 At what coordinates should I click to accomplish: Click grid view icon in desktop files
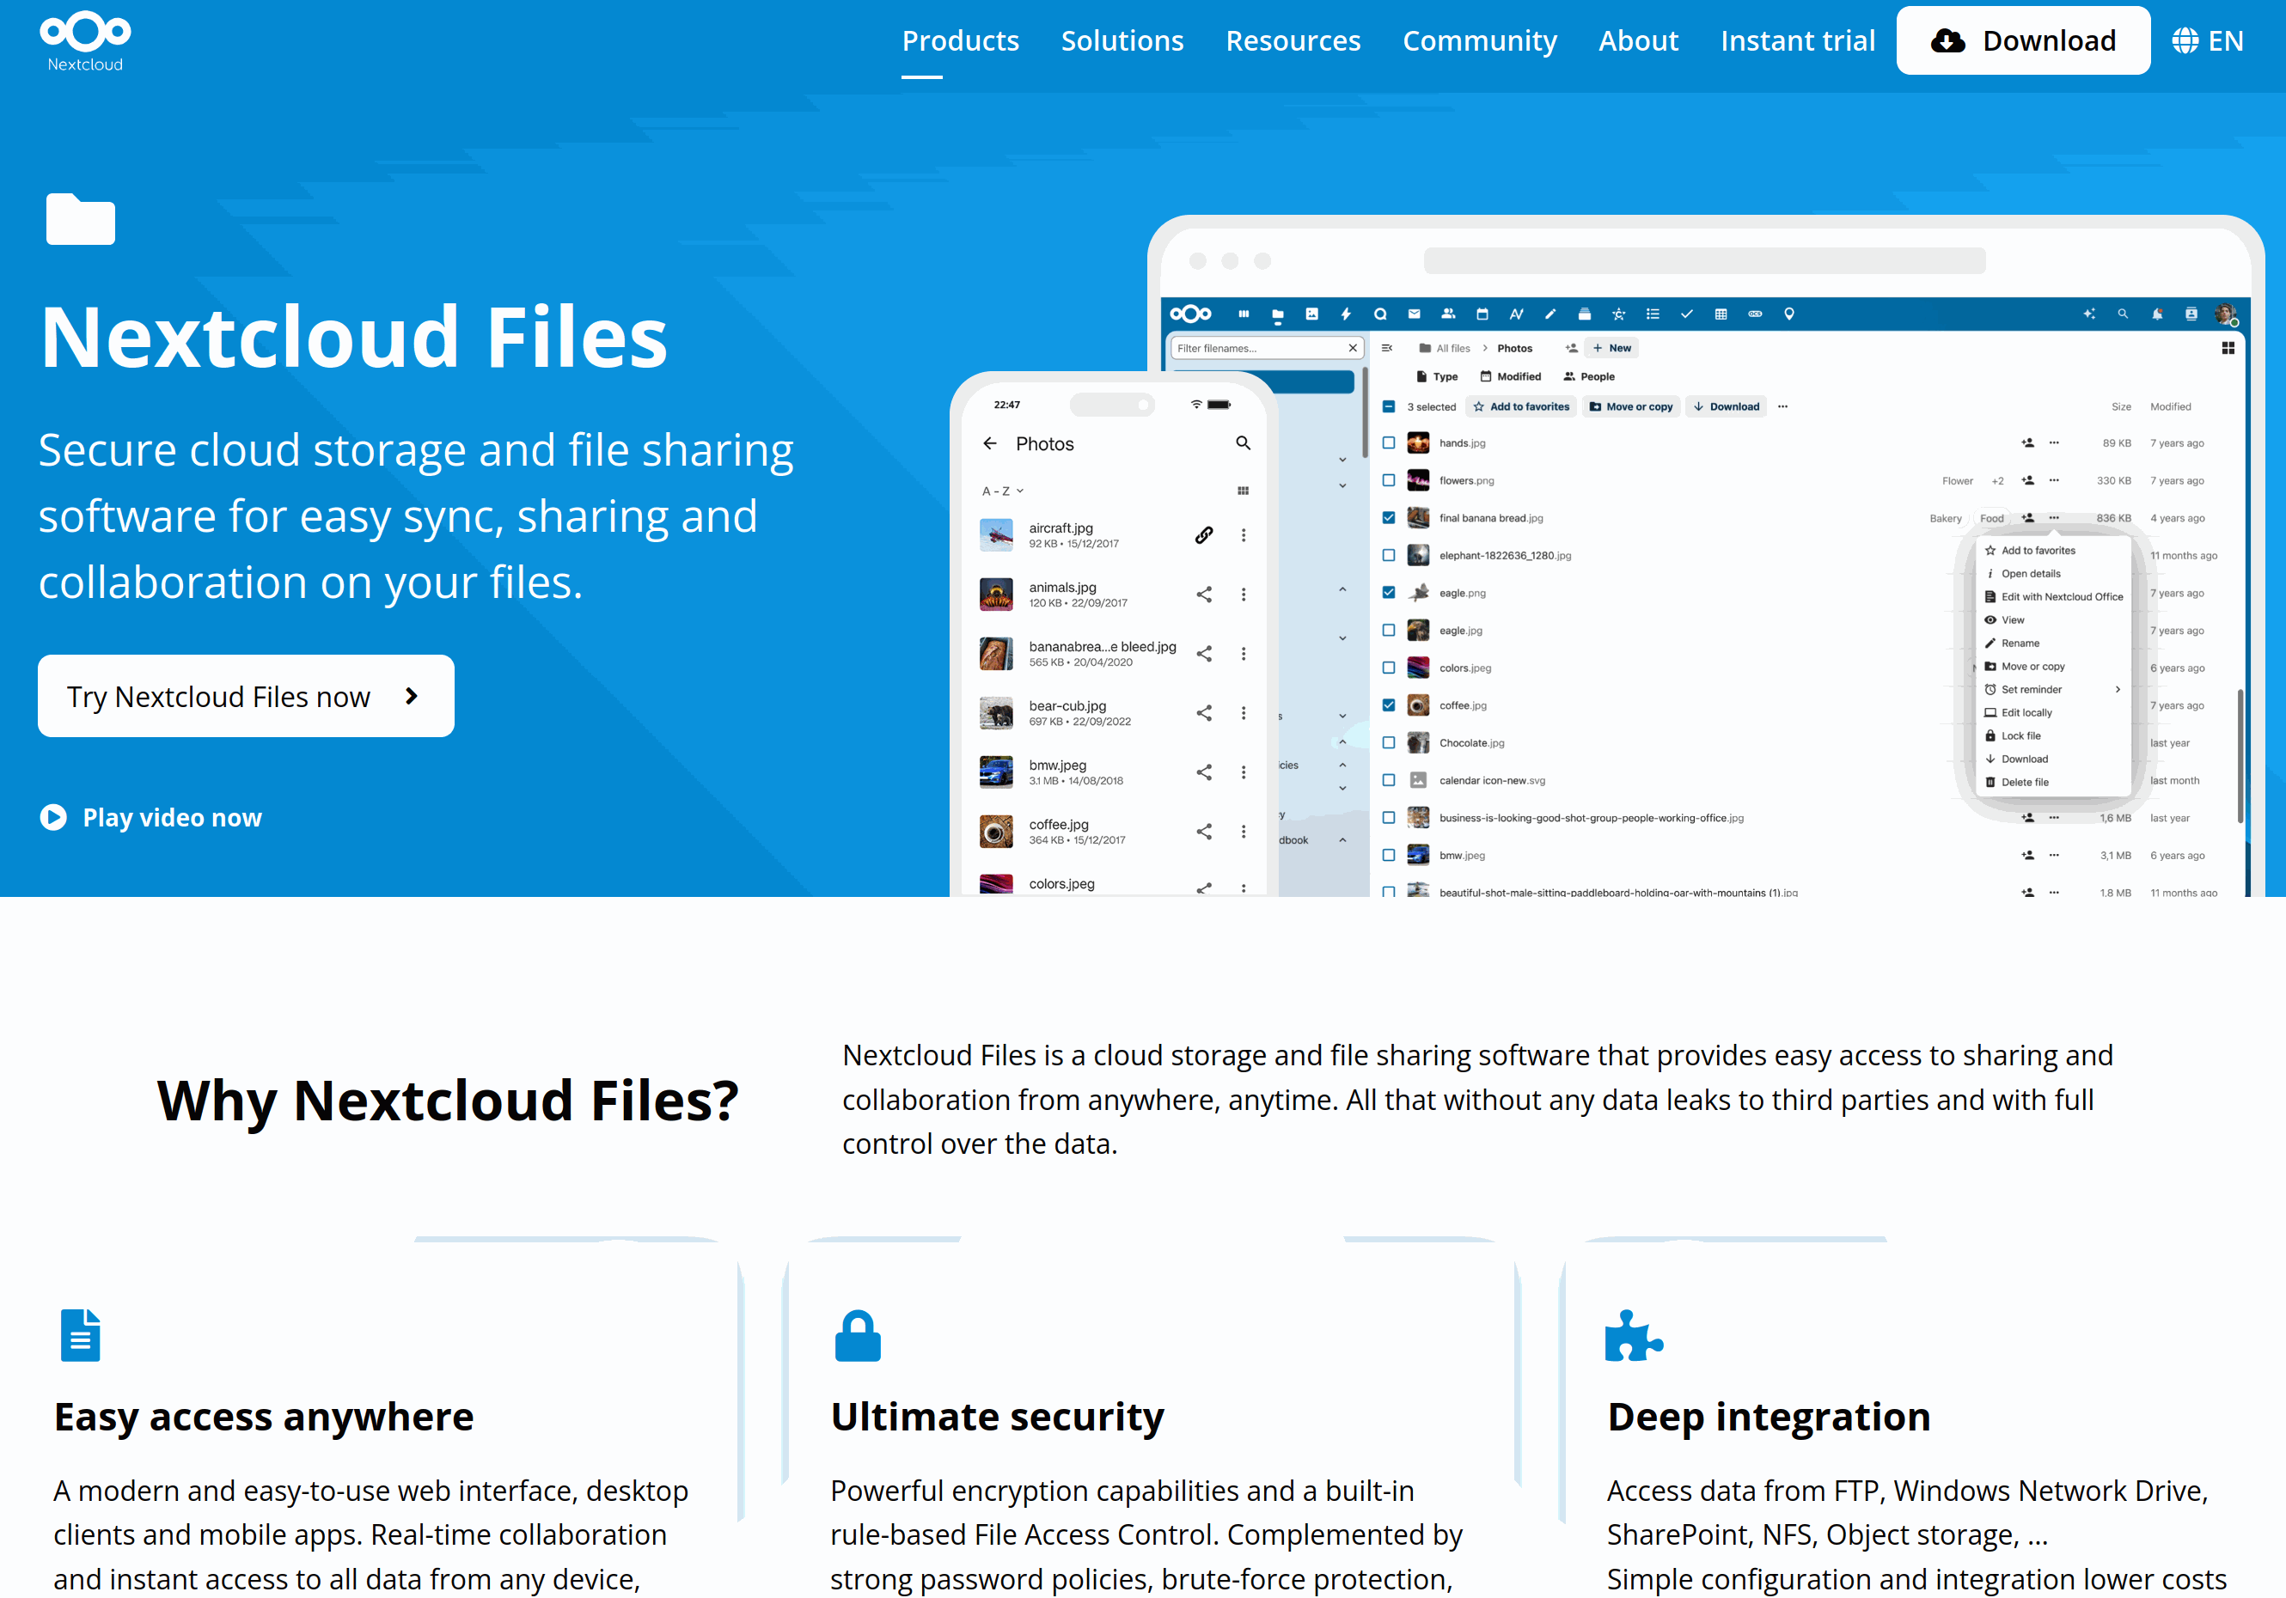[x=2228, y=349]
